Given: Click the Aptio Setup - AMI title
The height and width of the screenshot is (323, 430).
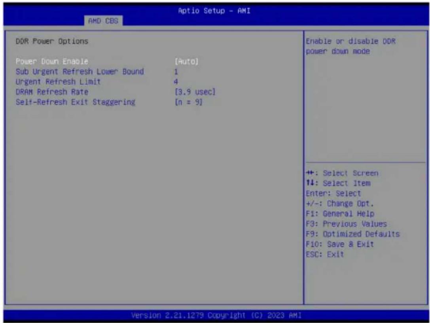Looking at the screenshot, I should 214,11.
